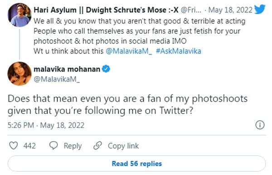Click the 442 likes count
This screenshot has height=175, width=272.
coord(29,146)
